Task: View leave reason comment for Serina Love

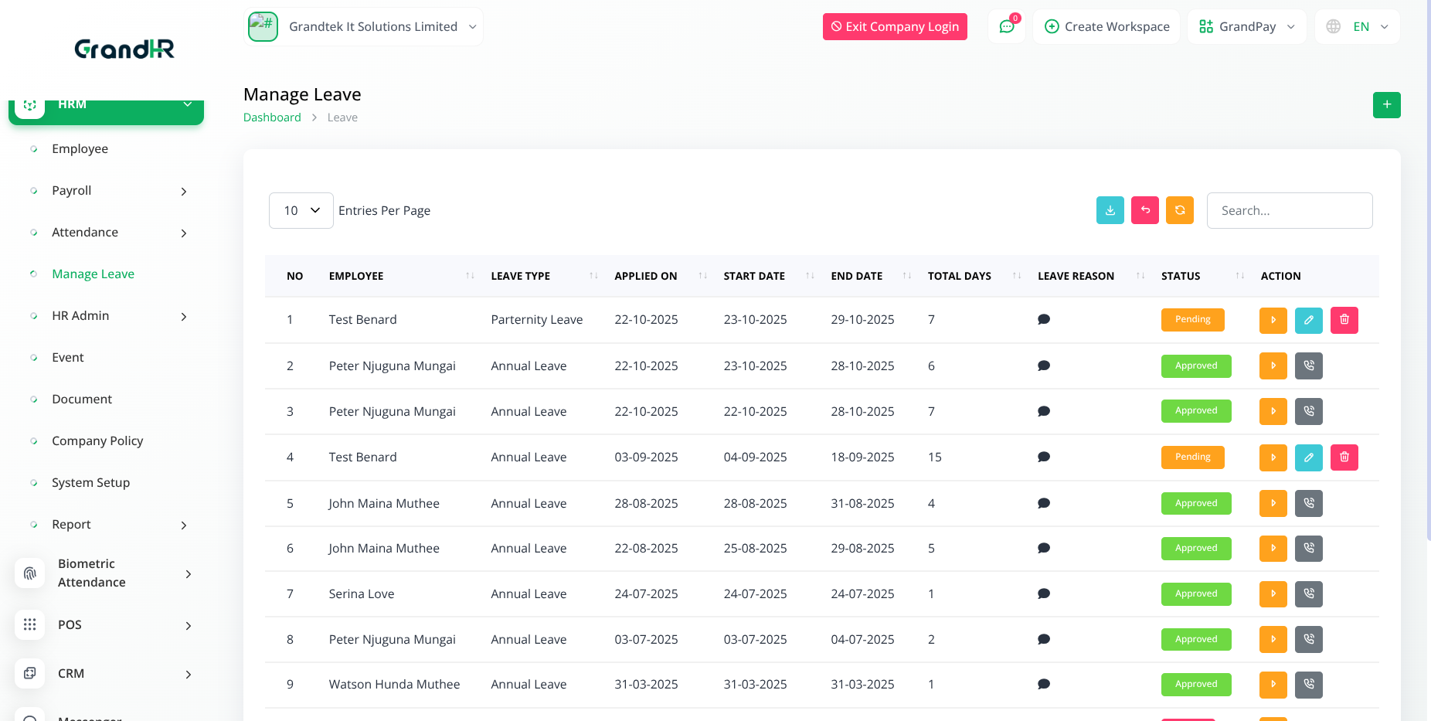Action: (x=1043, y=594)
